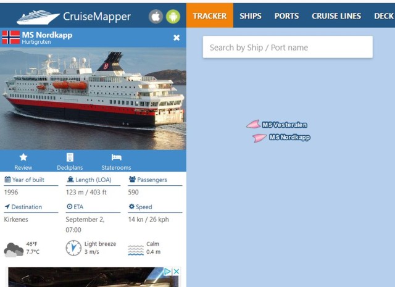Open the Apple iOS app link icon
Image resolution: width=395 pixels, height=287 pixels.
[156, 17]
